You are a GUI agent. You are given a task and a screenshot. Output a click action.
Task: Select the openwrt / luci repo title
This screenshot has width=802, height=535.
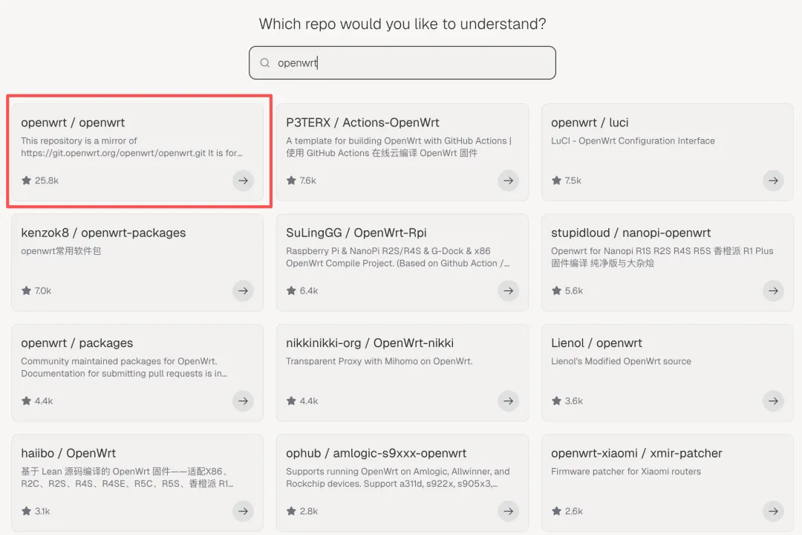(590, 123)
